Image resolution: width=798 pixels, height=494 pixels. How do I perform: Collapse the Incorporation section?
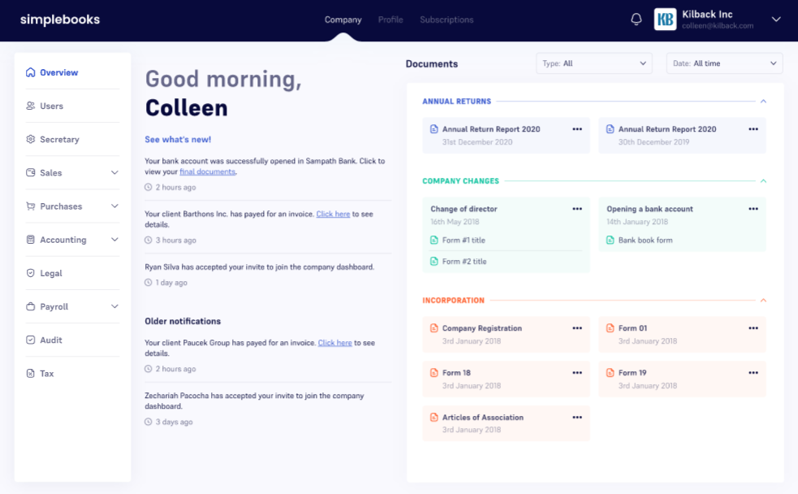(x=763, y=301)
